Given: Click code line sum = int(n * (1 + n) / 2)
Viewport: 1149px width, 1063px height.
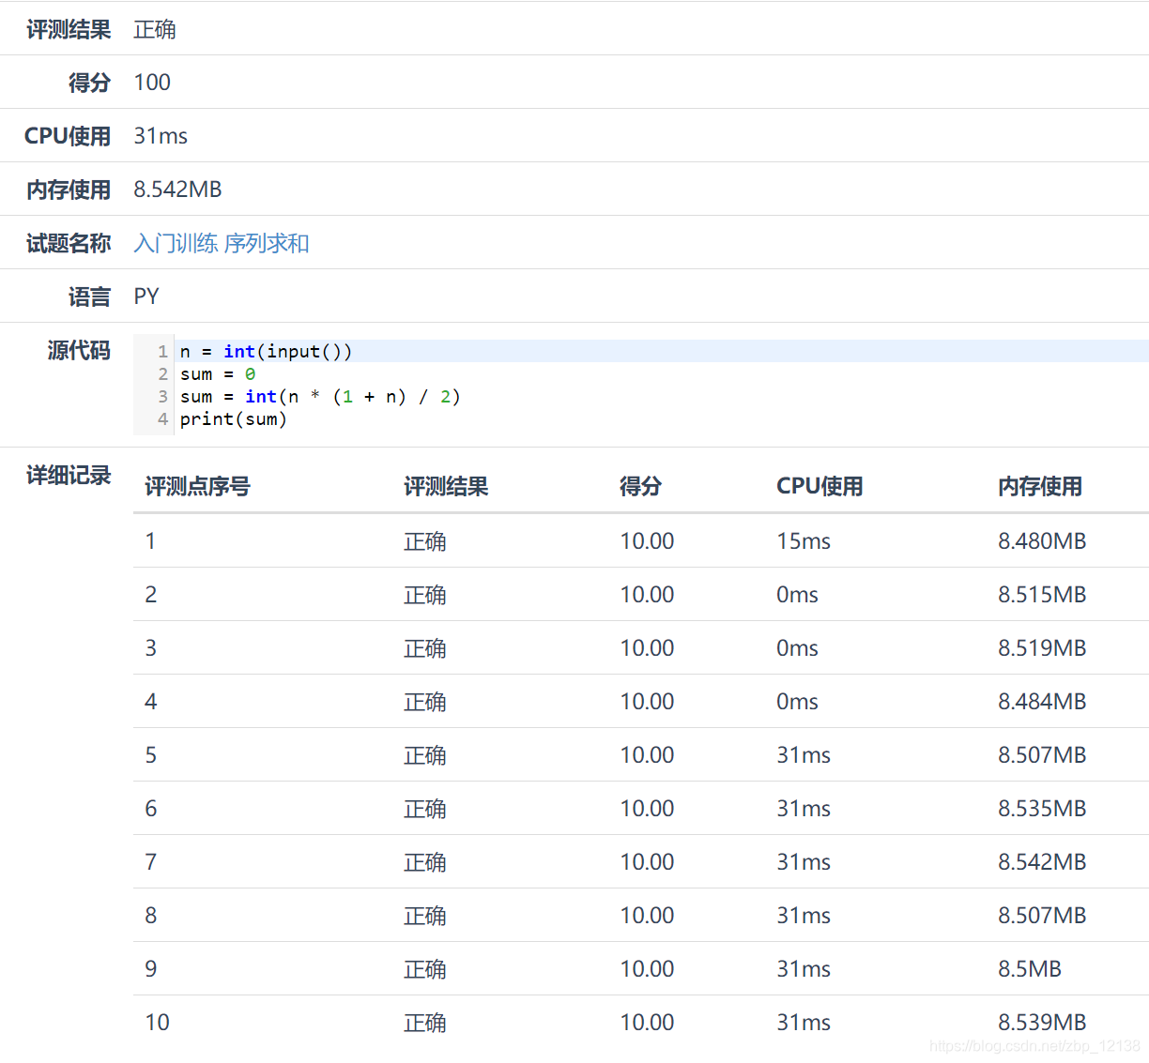Looking at the screenshot, I should (x=320, y=396).
